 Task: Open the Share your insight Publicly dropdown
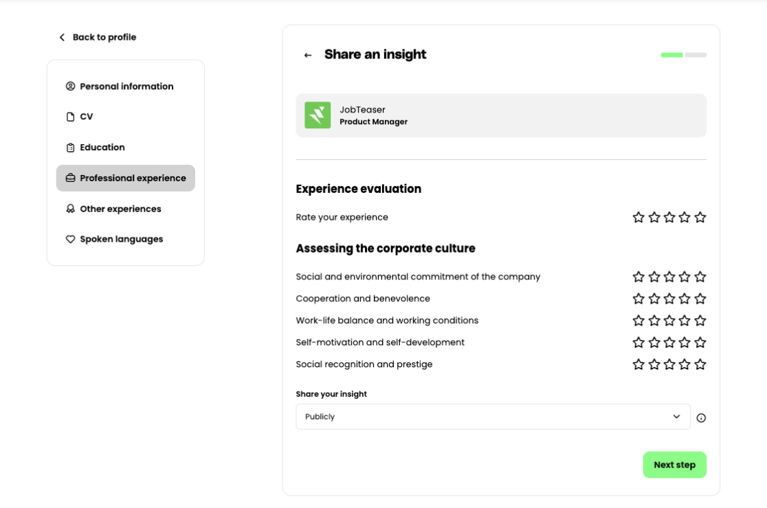(x=492, y=417)
